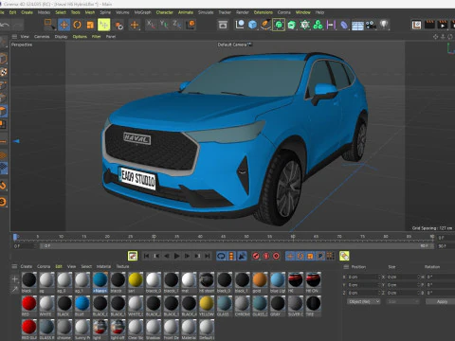Click the Apply button in Coordinates

(x=442, y=301)
